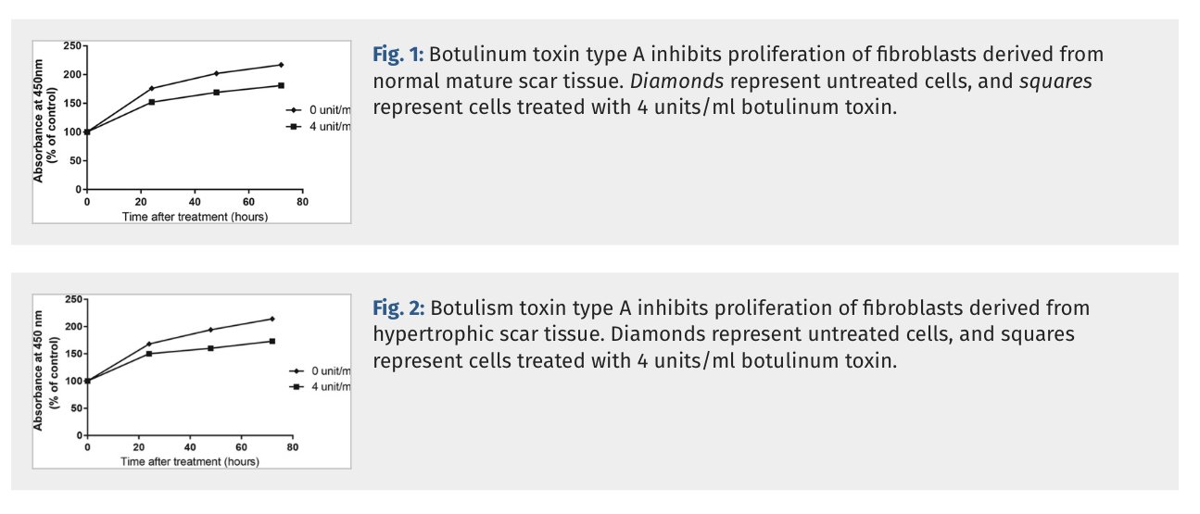
Task: Pick the 48-hour diamond data point in Fig. 2
Action: click(210, 330)
